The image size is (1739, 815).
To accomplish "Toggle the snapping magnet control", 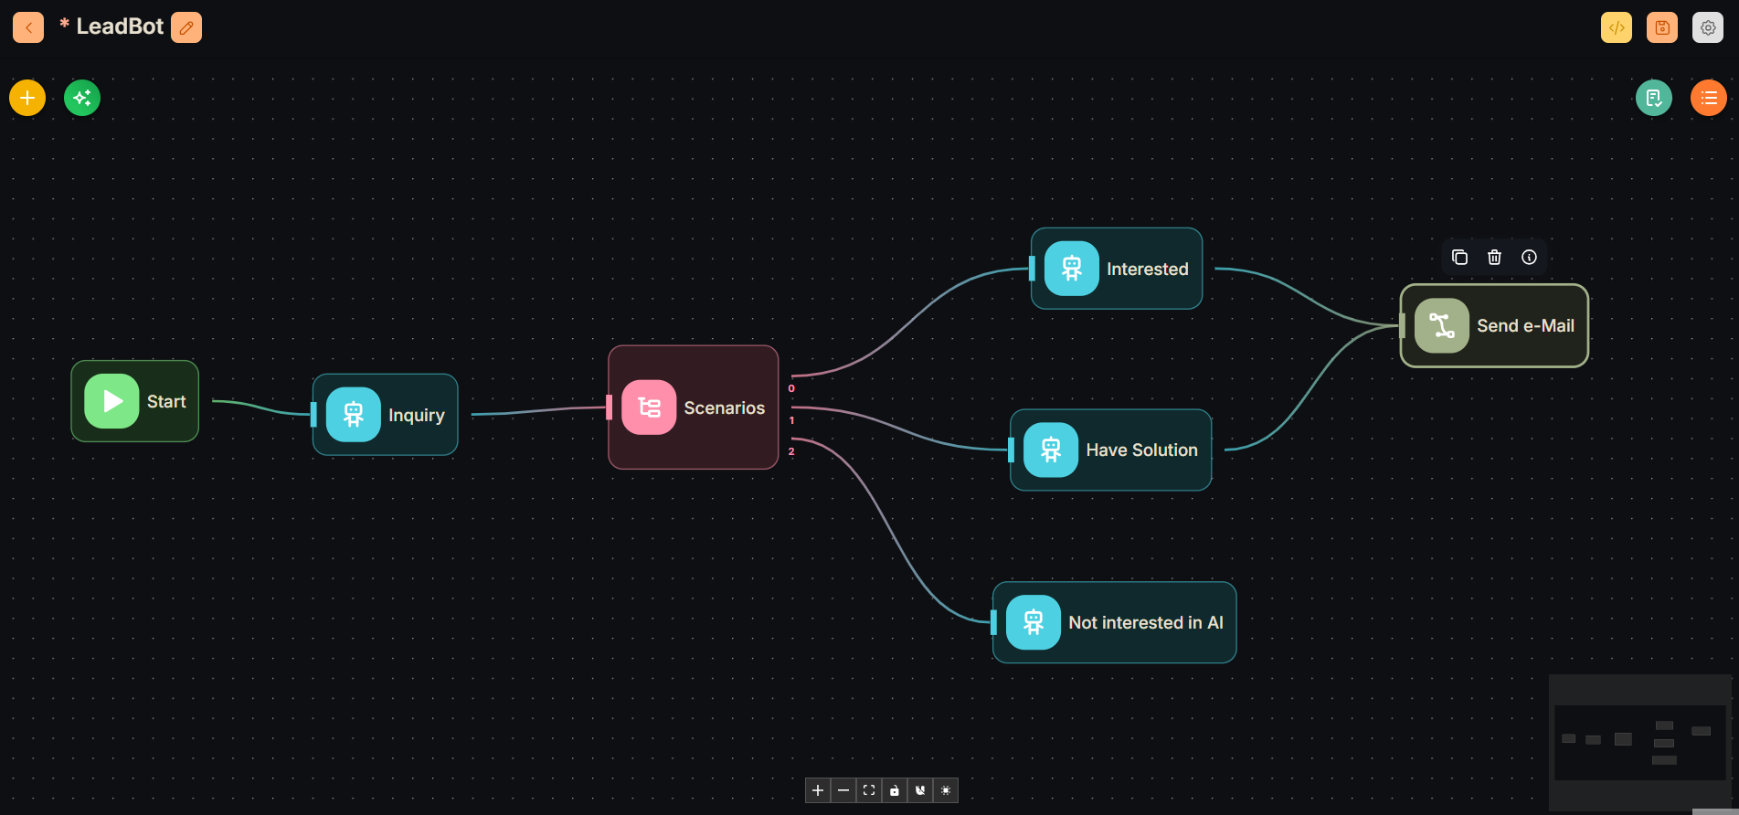I will pyautogui.click(x=920, y=790).
